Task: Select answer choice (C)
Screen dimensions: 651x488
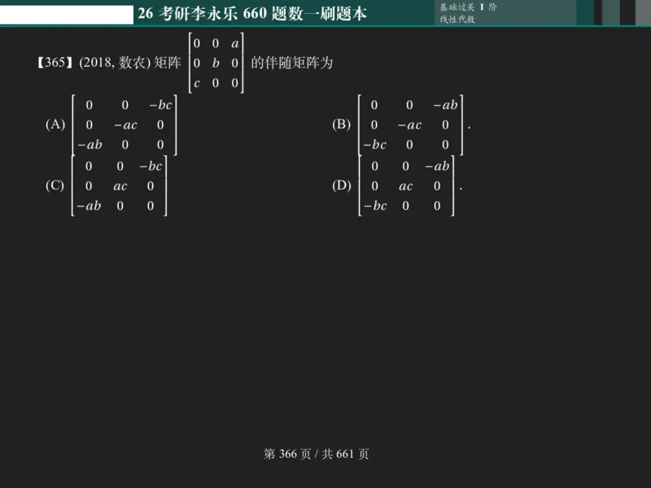Action: (x=55, y=185)
